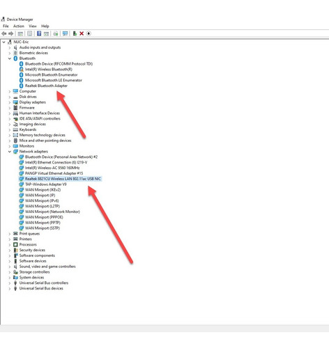This screenshot has height=348, width=329.
Task: Click the Properties toolbar icon
Action: click(x=30, y=33)
